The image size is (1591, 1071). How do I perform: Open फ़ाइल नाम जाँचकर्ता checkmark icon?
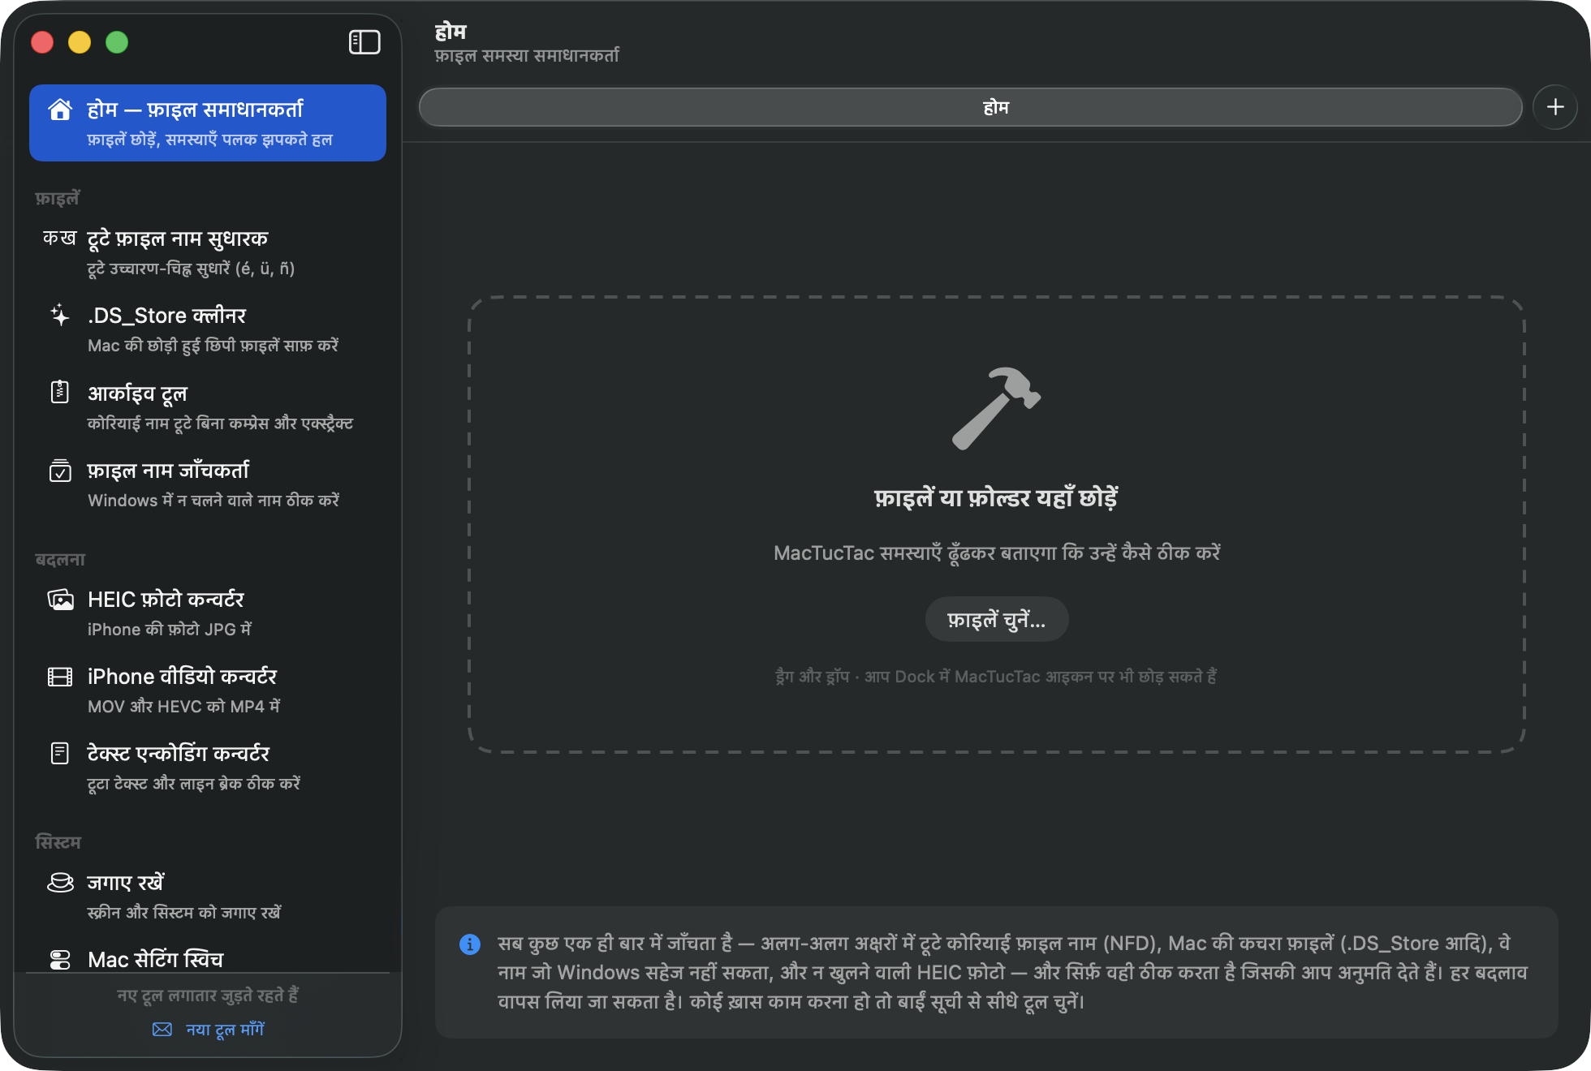(60, 470)
